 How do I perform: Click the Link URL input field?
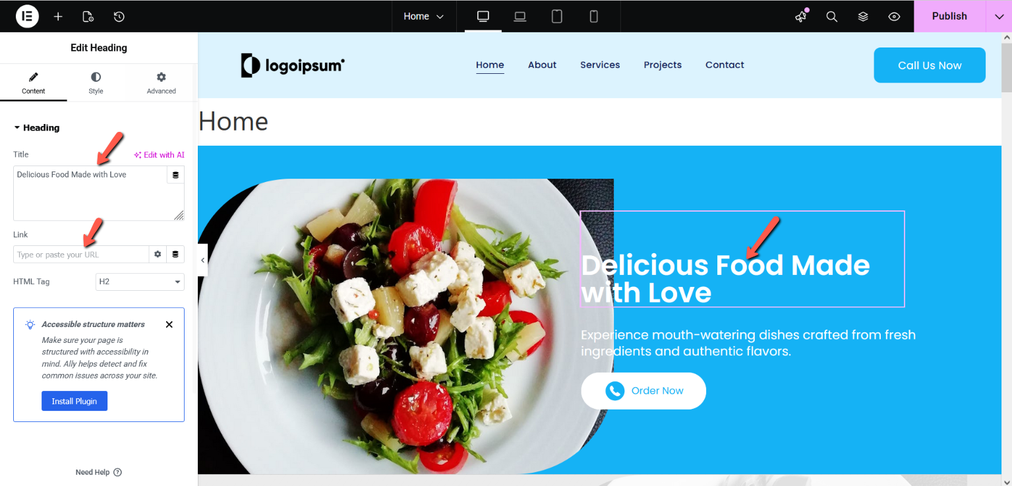(x=81, y=255)
